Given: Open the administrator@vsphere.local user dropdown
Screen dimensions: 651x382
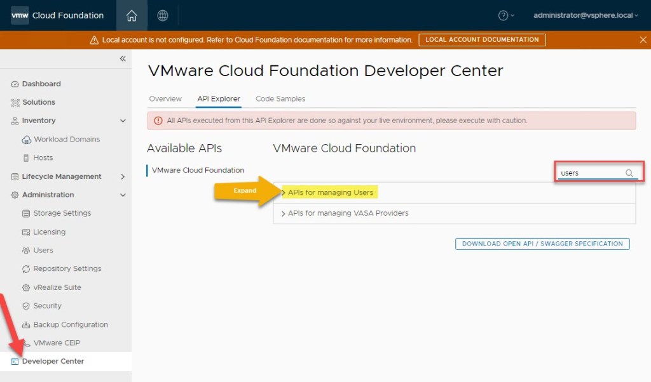Looking at the screenshot, I should (586, 15).
